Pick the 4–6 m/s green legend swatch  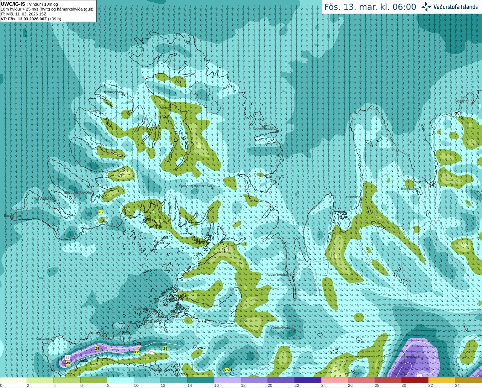tap(67, 380)
